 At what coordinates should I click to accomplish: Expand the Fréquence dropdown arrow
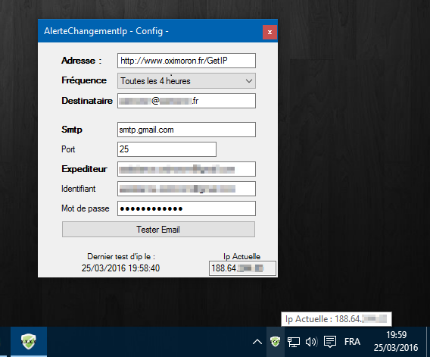249,81
